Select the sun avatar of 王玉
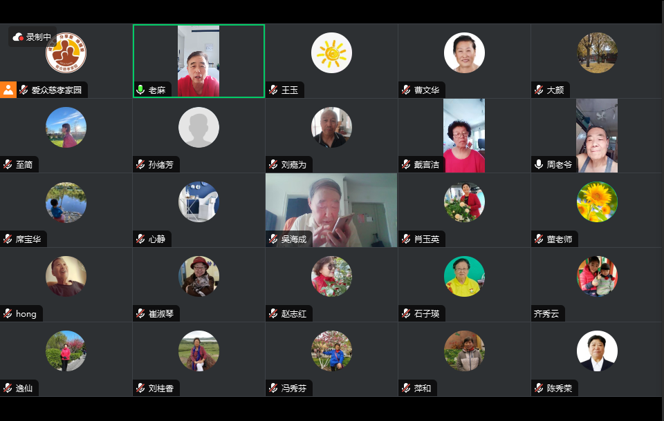Image resolution: width=664 pixels, height=421 pixels. (331, 53)
